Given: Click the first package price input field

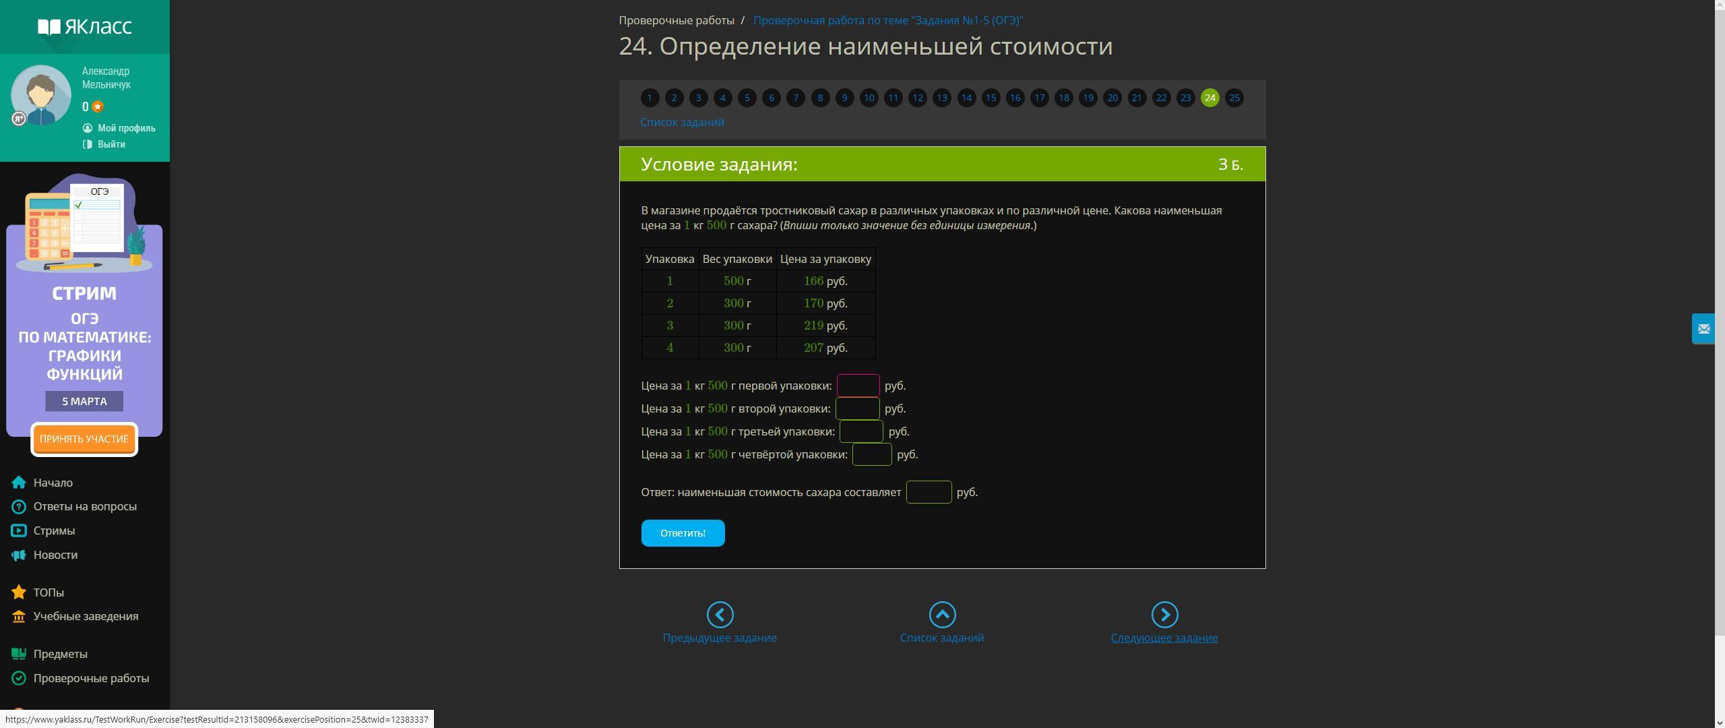Looking at the screenshot, I should [x=858, y=386].
